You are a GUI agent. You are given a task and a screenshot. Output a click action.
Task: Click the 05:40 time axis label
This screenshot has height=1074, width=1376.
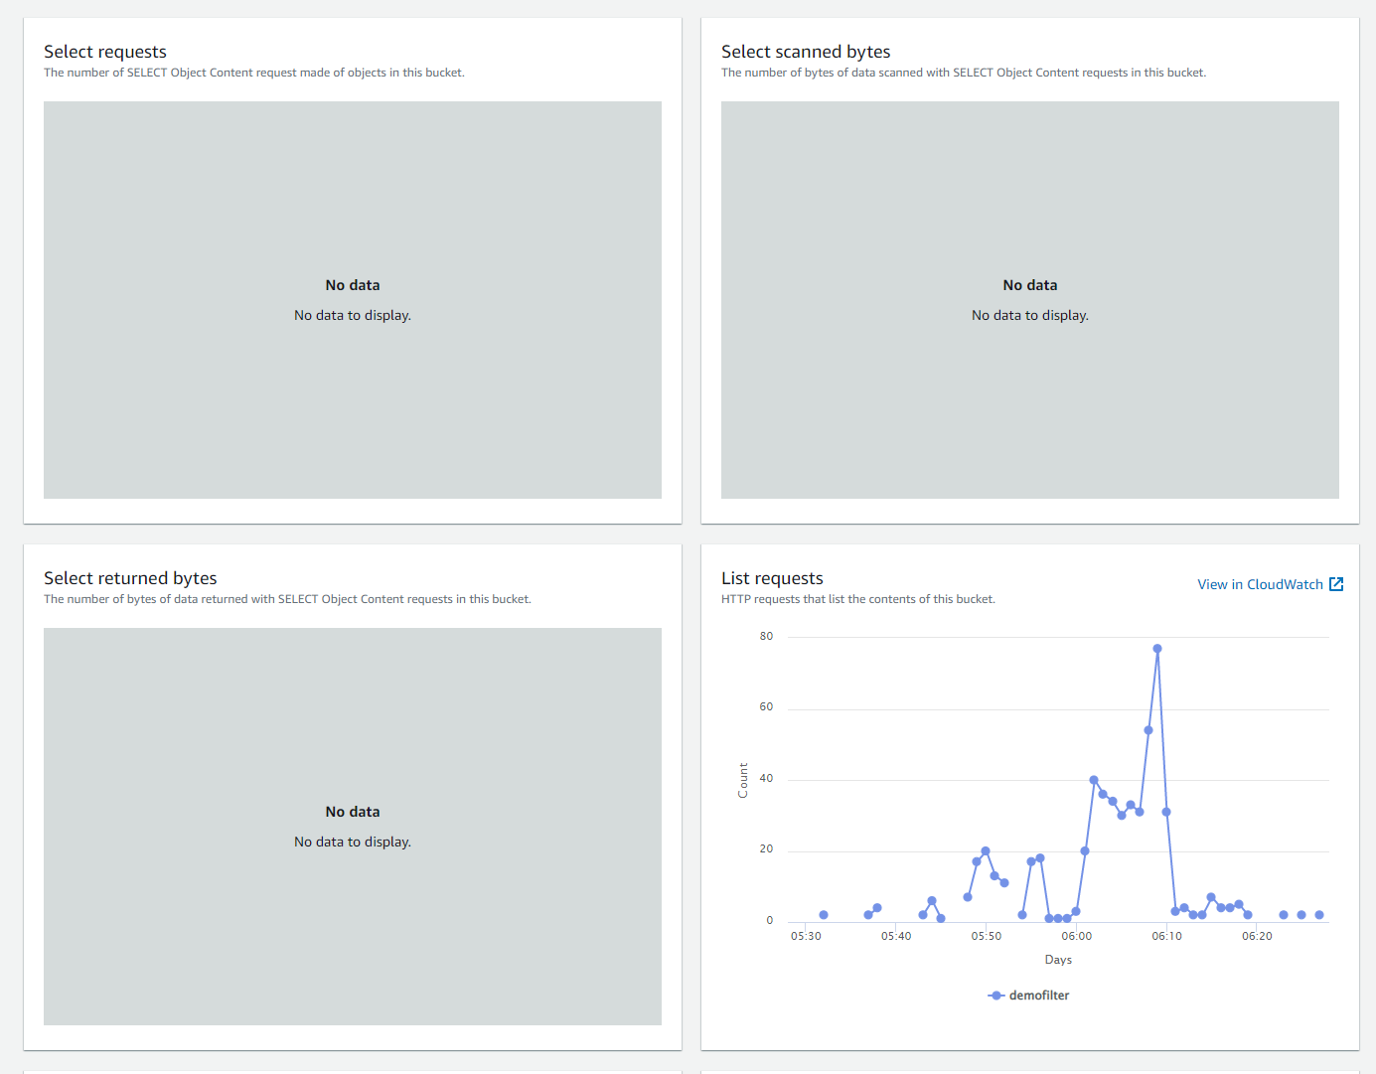coord(896,936)
